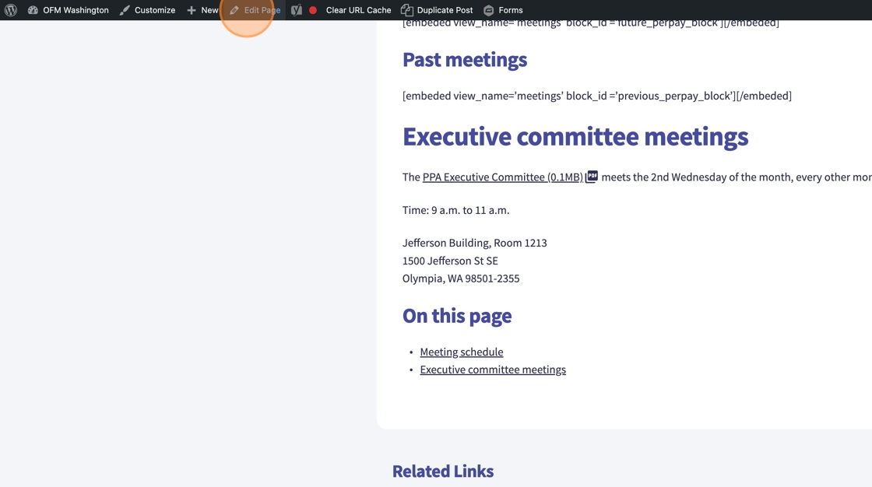Follow the Executive committee meetings list link
The height and width of the screenshot is (487, 872).
coord(492,370)
